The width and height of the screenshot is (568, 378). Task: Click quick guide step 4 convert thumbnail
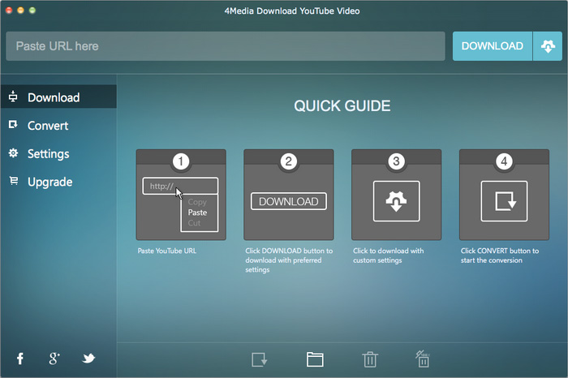tap(504, 195)
